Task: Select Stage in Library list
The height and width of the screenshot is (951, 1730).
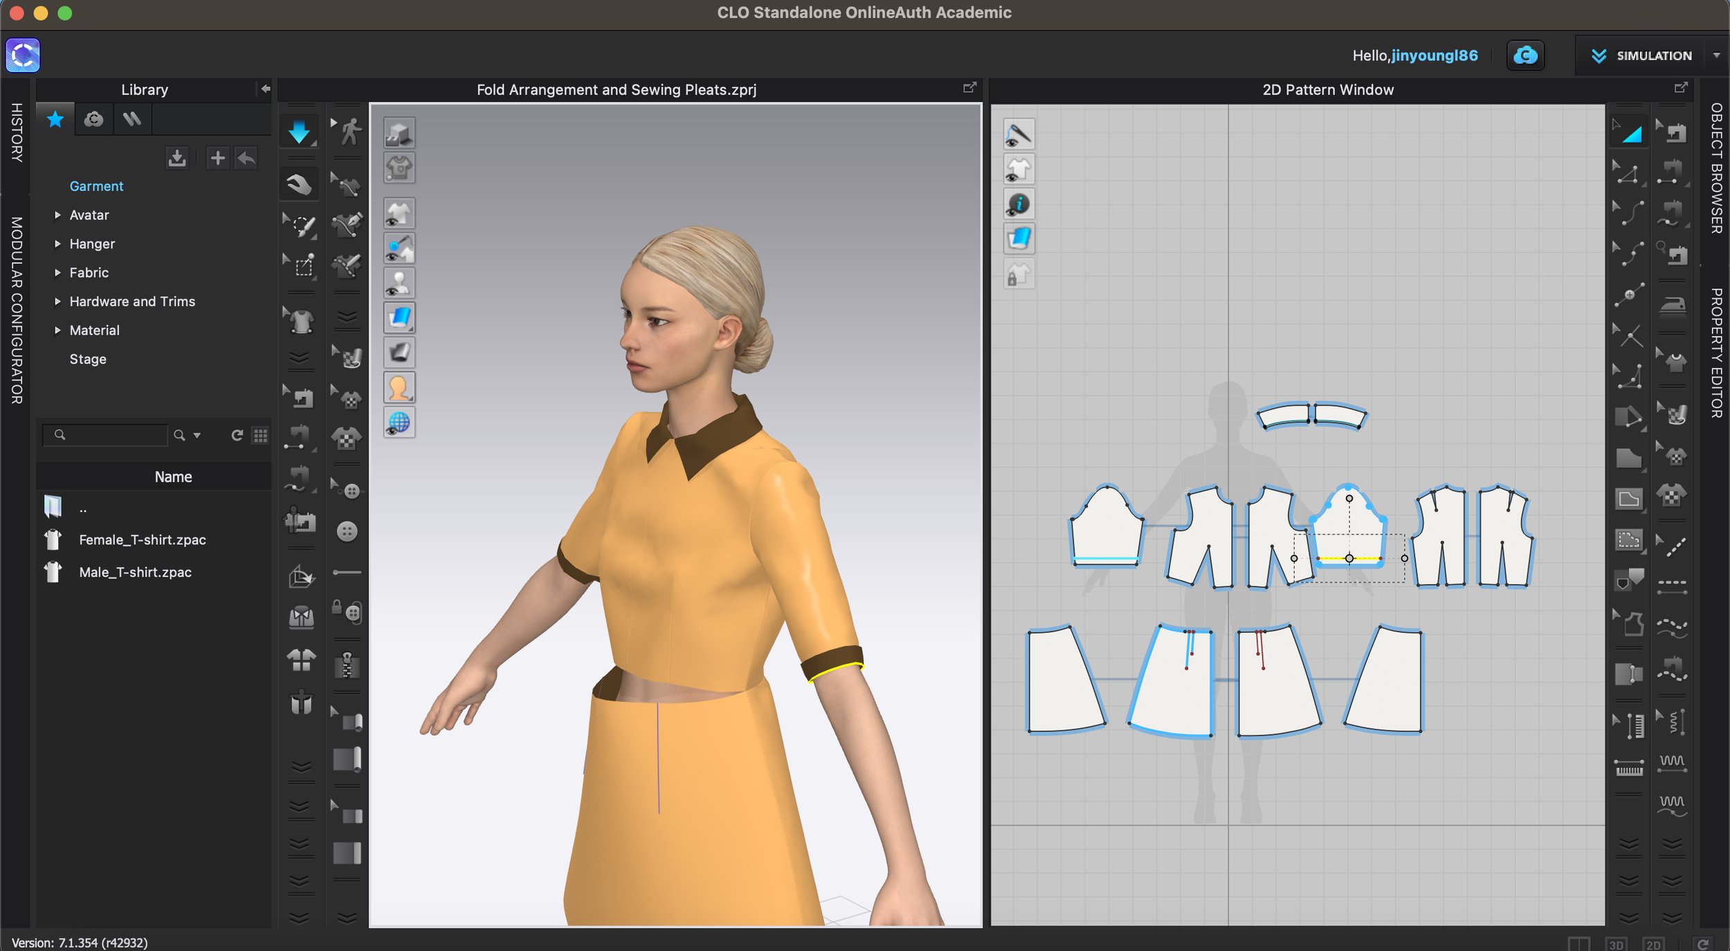Action: tap(88, 359)
